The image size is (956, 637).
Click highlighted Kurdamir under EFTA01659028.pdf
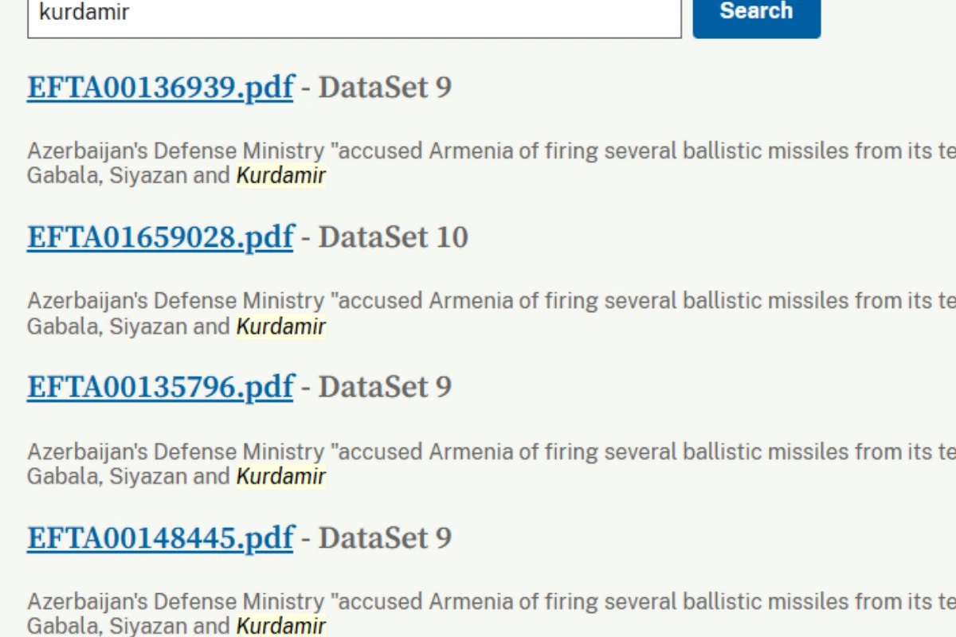(281, 326)
